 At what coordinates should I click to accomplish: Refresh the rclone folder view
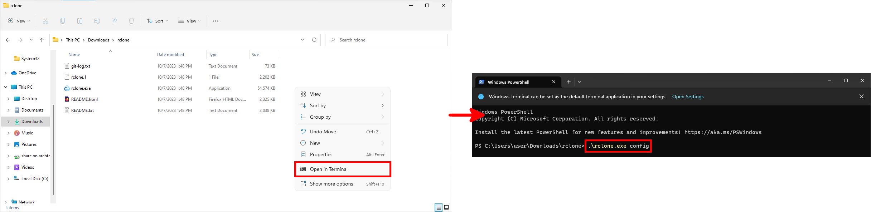click(x=314, y=40)
